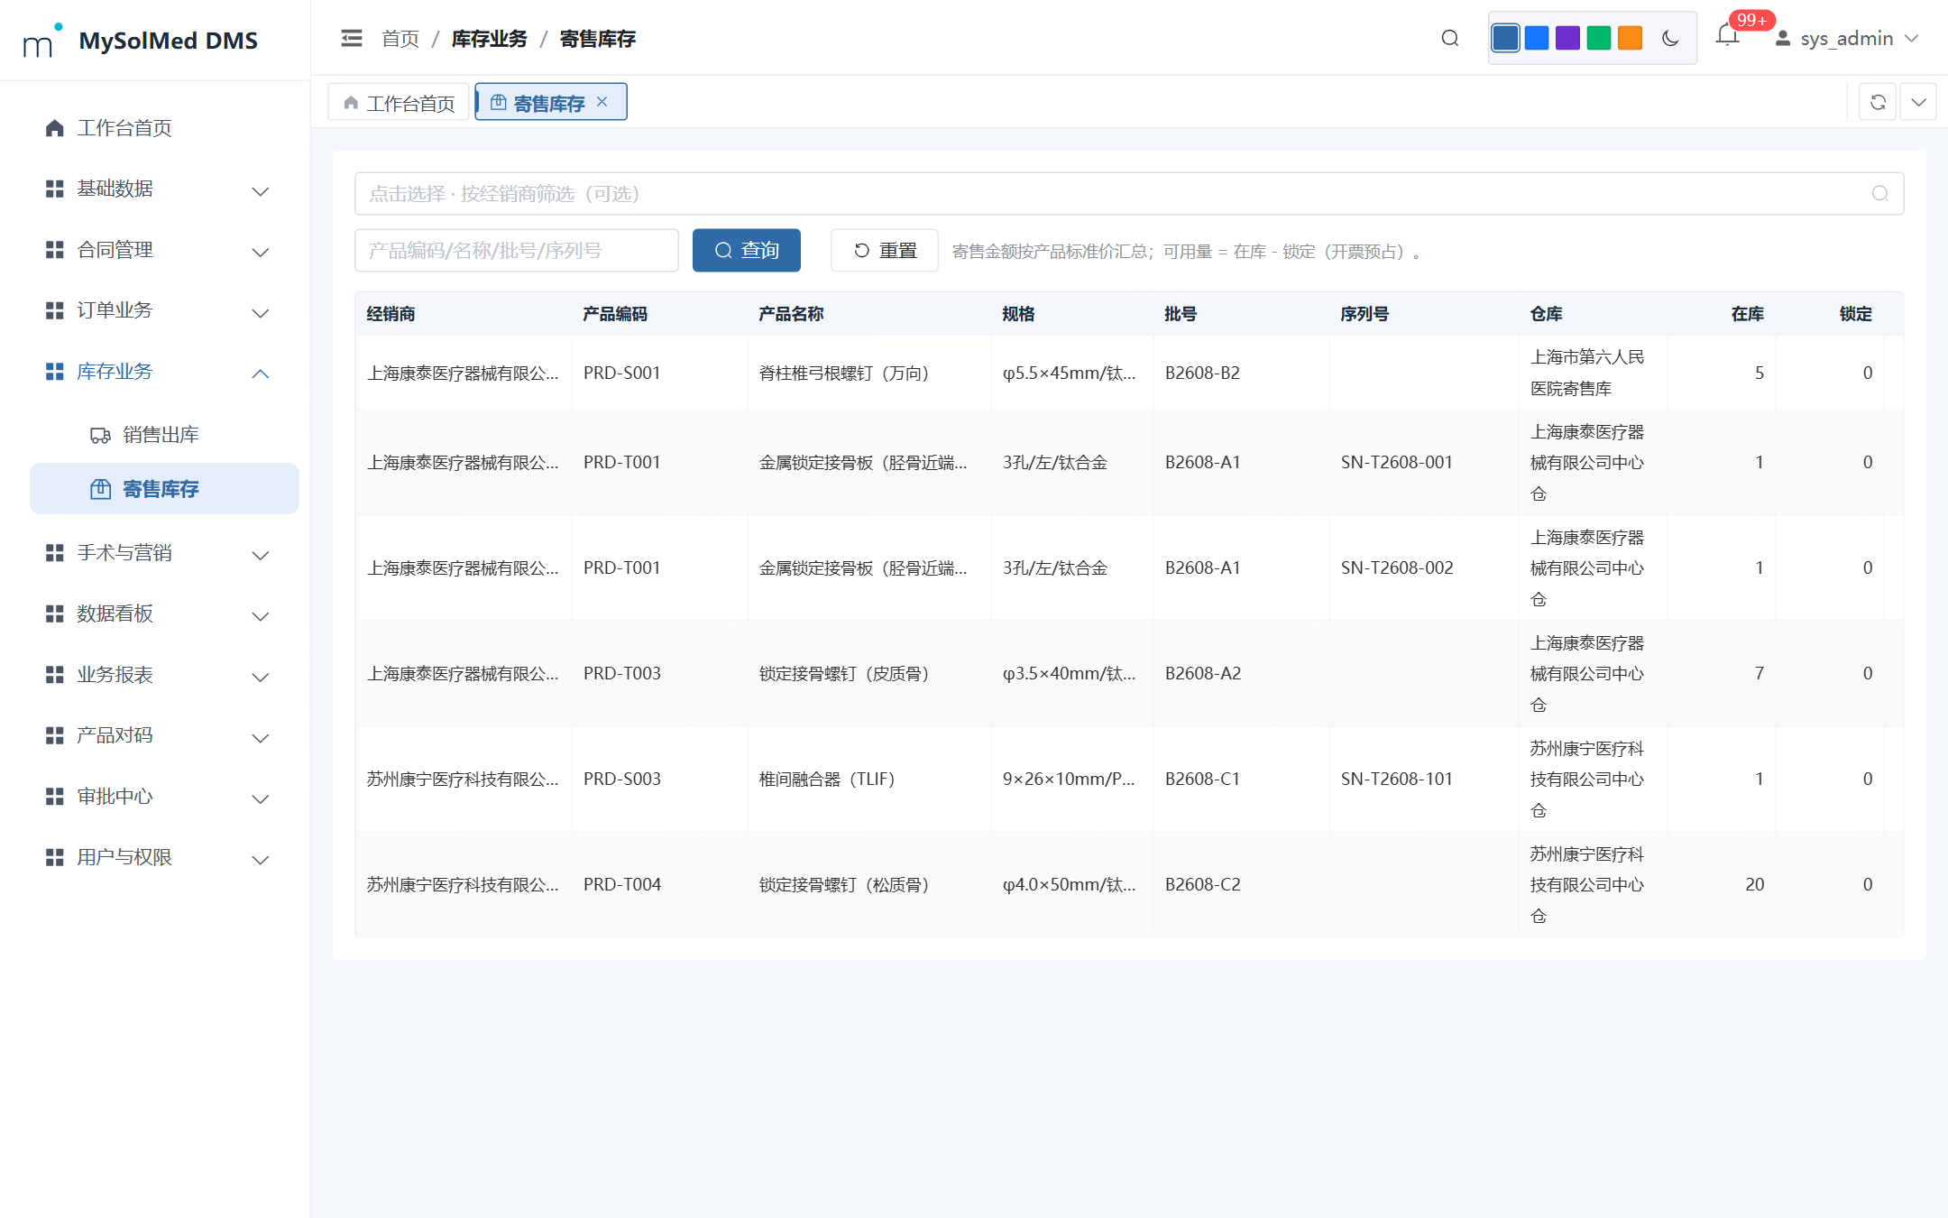
Task: Click the 寄售库存 box icon in sidebar
Action: 100,489
